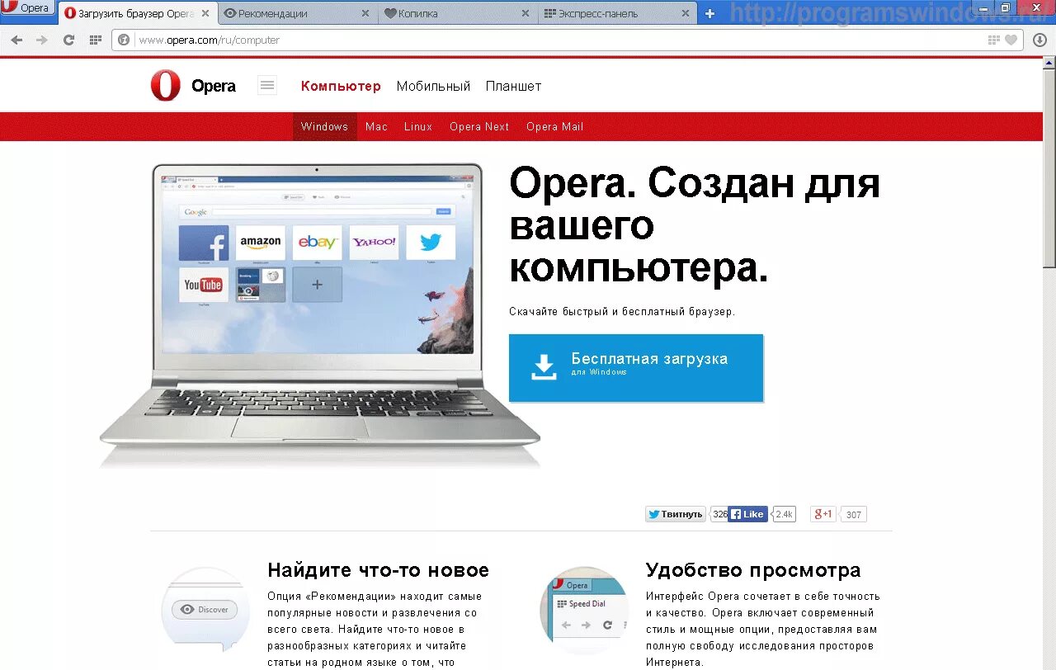
Task: Click the eBay tile on laptop screen
Action: coord(317,243)
